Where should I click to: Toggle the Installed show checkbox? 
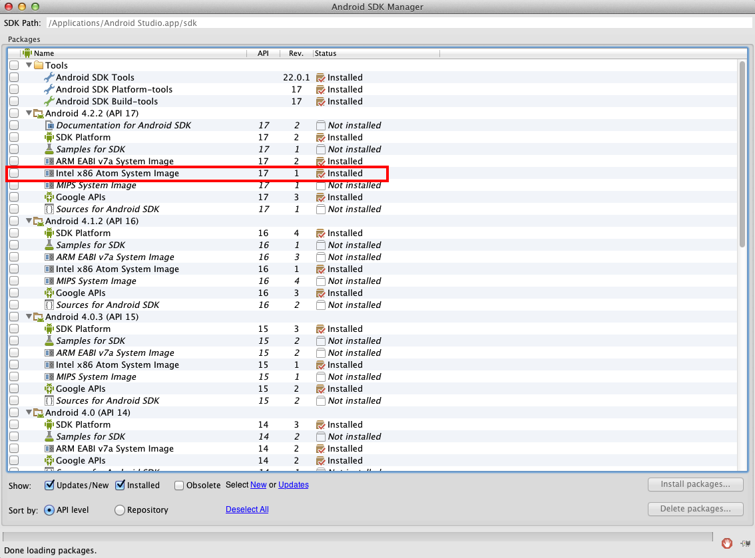(121, 485)
